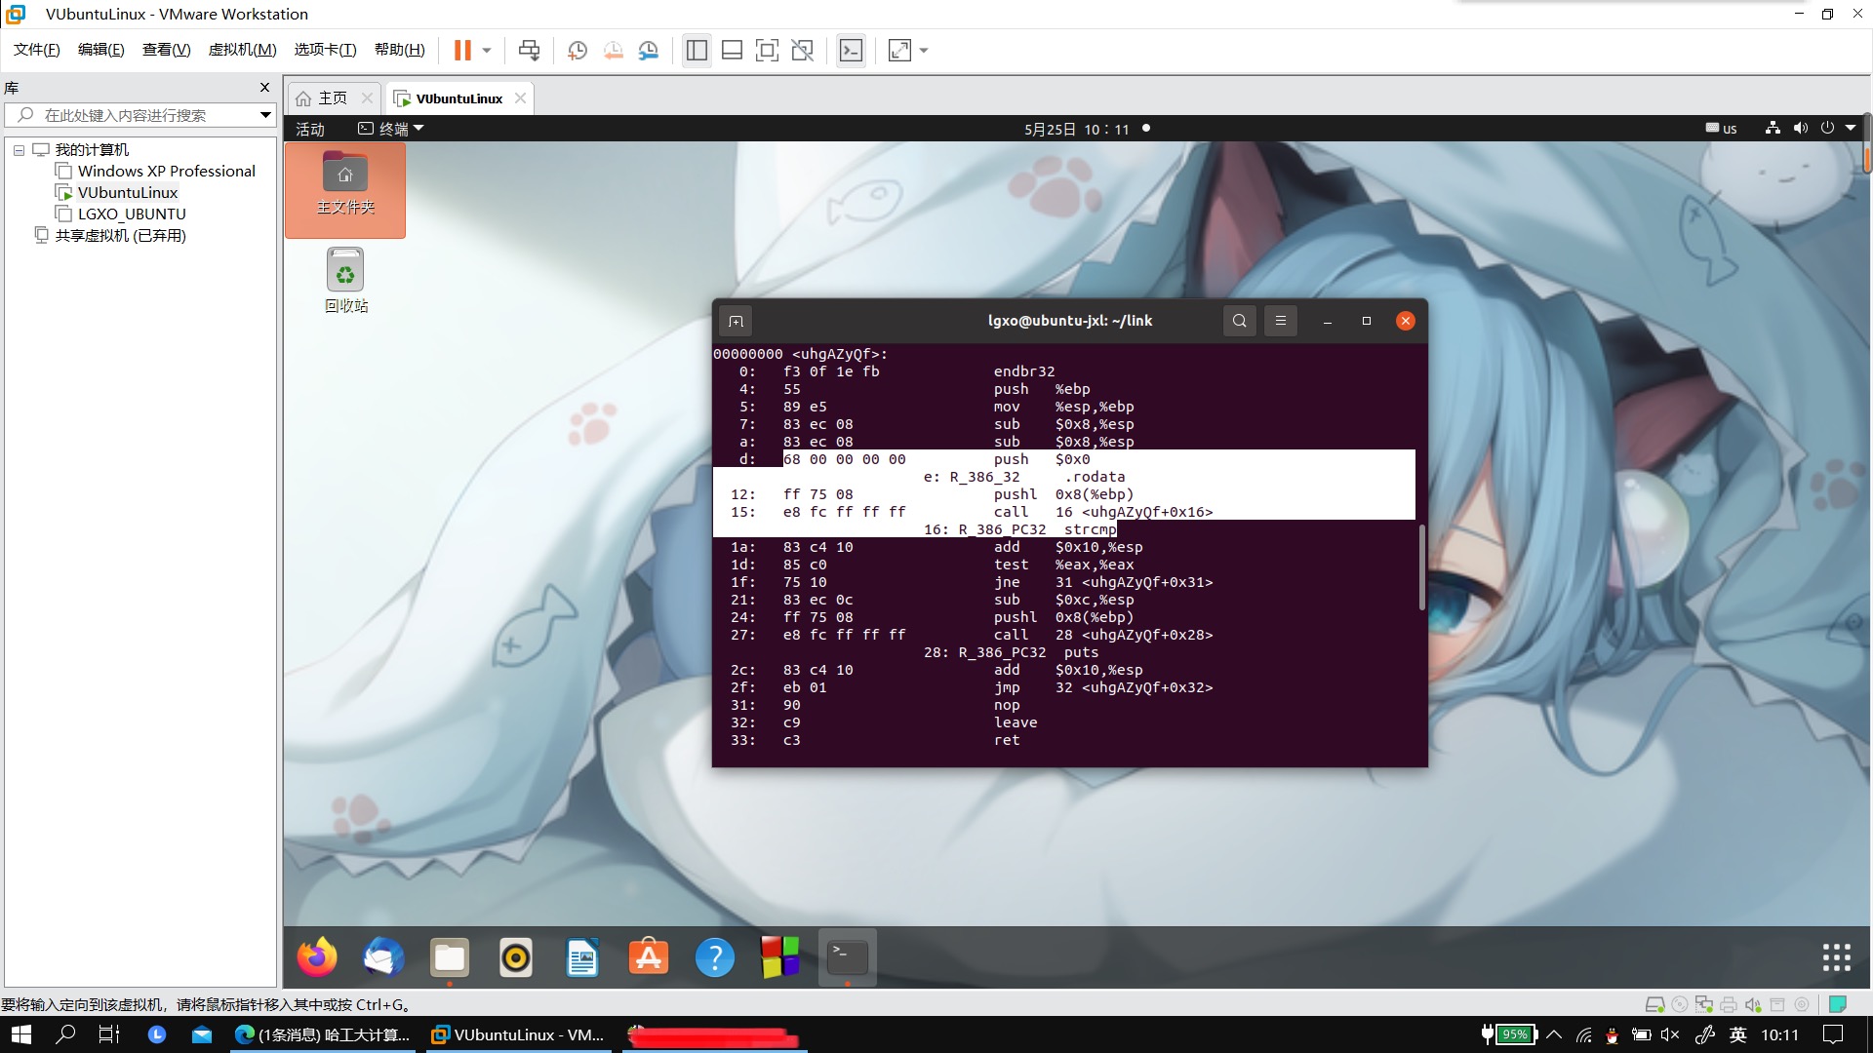Image resolution: width=1873 pixels, height=1053 pixels.
Task: Open the Windows Start menu
Action: (x=20, y=1034)
